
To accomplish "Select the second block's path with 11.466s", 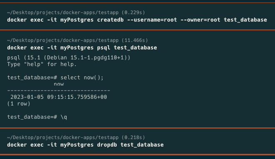I will tap(77, 40).
